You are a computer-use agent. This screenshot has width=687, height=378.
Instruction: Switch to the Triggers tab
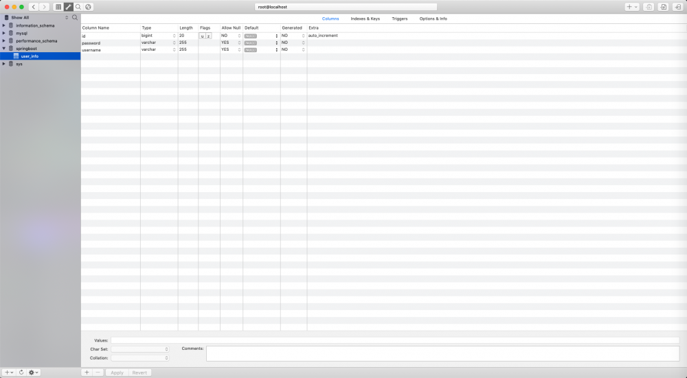(x=400, y=19)
